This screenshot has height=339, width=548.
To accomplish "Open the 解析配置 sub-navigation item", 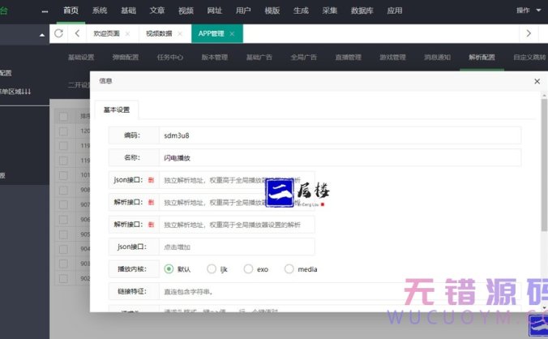I will click(482, 58).
